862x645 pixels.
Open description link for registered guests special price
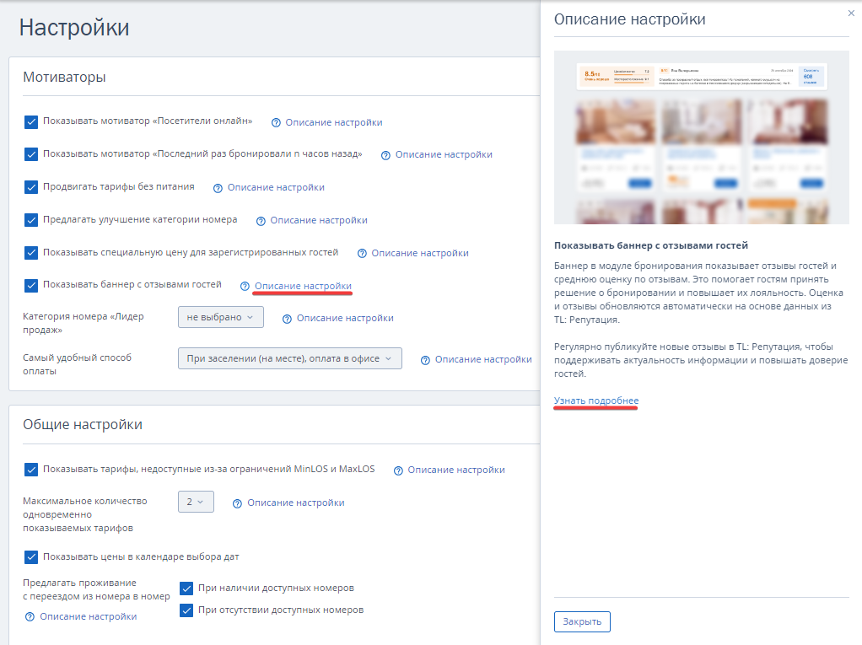point(420,253)
